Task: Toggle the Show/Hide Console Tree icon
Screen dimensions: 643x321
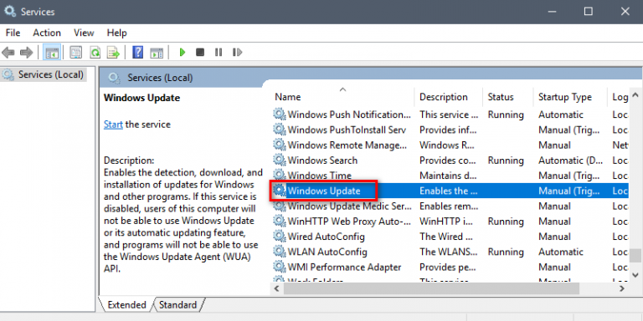Action: (52, 53)
